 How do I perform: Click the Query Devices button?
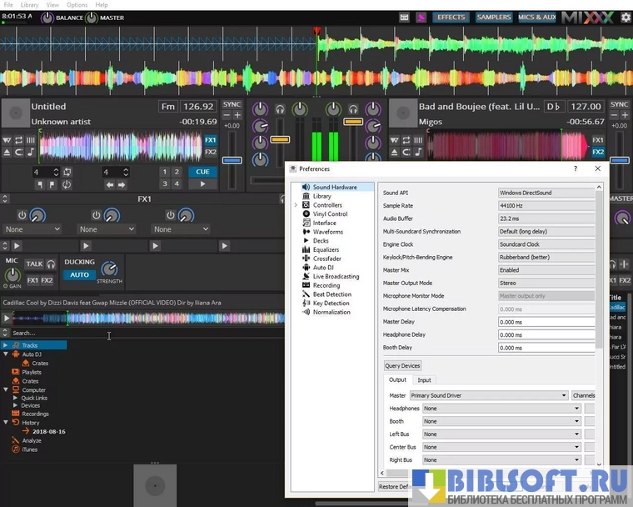402,365
